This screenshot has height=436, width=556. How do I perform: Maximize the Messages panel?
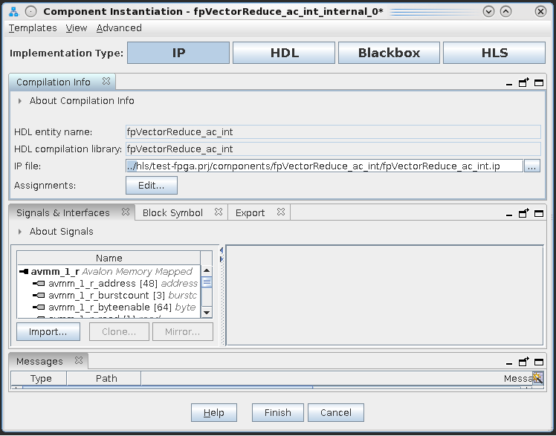tap(539, 362)
